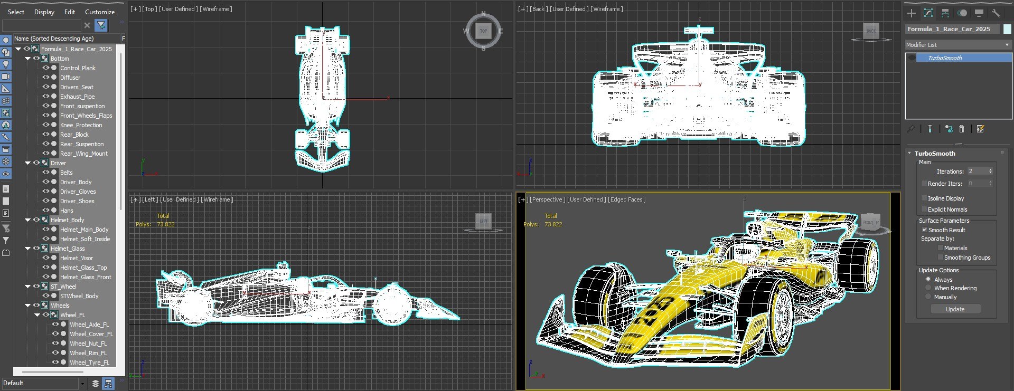Viewport: 1014px width, 391px height.
Task: Click the selection filter funnel icon
Action: 101,25
